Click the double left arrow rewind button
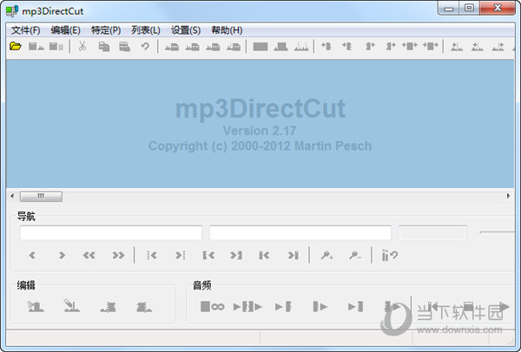 89,255
